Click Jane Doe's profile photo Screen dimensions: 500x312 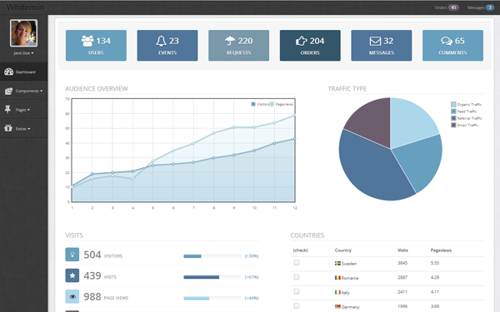[23, 33]
